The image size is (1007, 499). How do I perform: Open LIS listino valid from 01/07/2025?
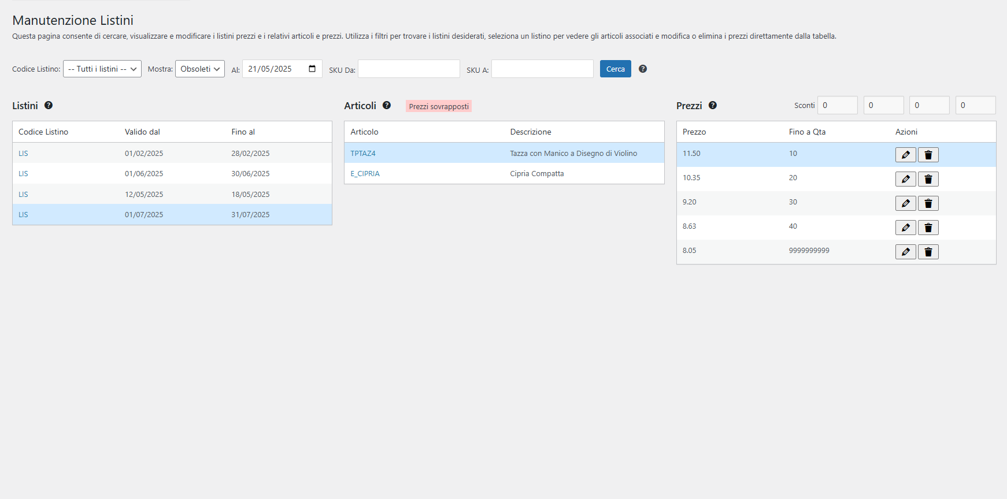click(x=23, y=215)
